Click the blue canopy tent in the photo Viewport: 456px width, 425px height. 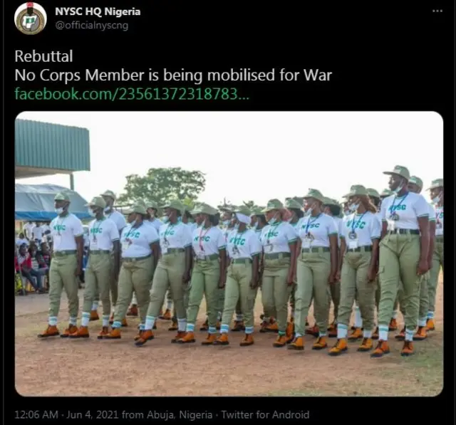(48, 202)
